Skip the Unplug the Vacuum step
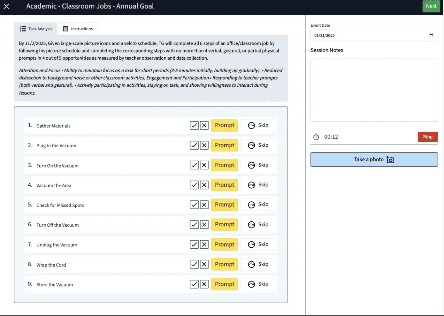444x316 pixels. pos(258,244)
